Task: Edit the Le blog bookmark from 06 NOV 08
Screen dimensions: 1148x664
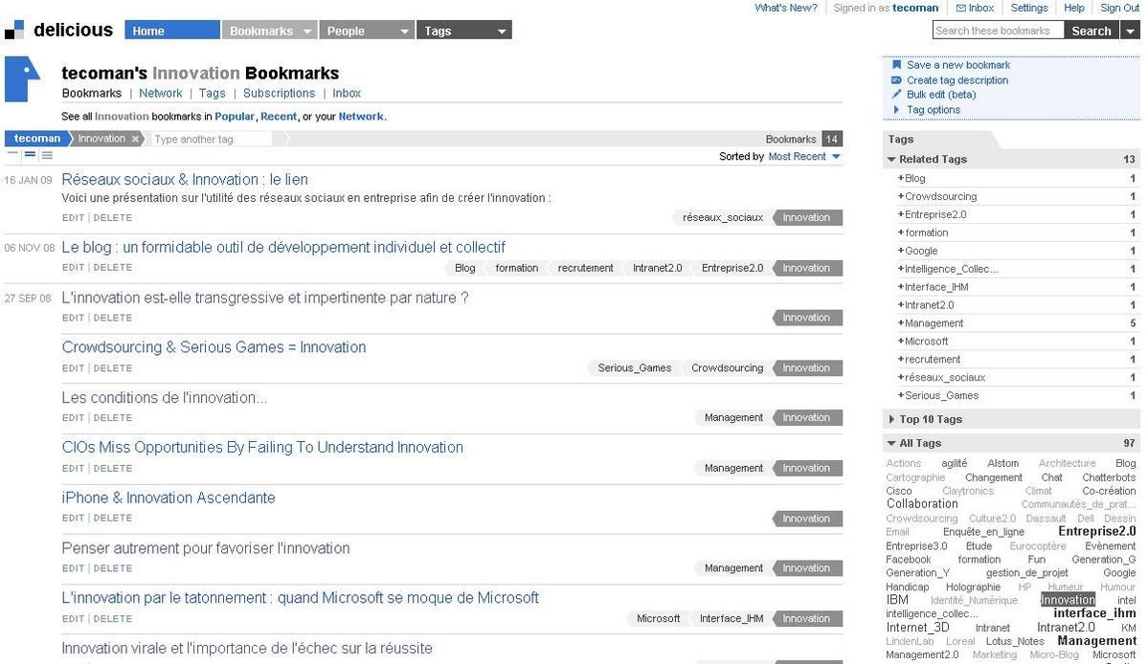Action: click(x=73, y=268)
